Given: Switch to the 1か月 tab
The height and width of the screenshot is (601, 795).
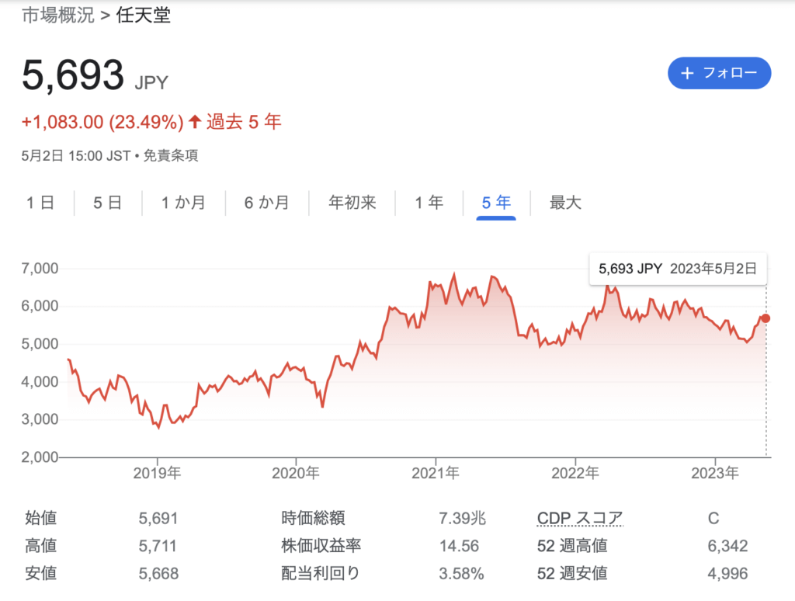Looking at the screenshot, I should [183, 203].
